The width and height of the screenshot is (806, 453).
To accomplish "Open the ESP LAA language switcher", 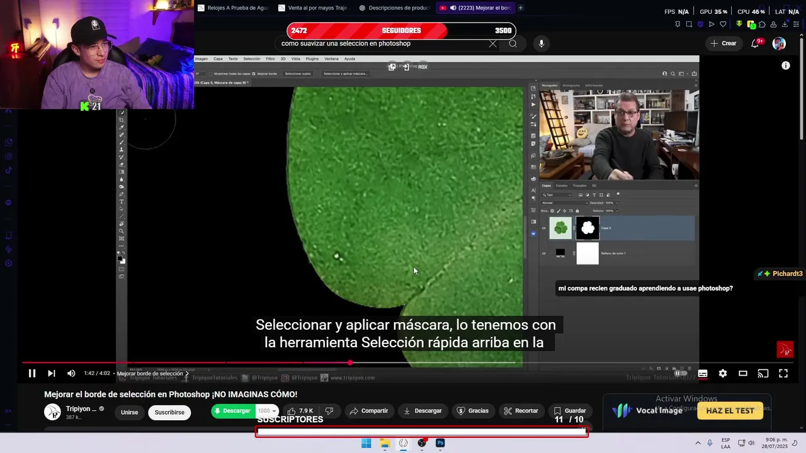I will [725, 443].
